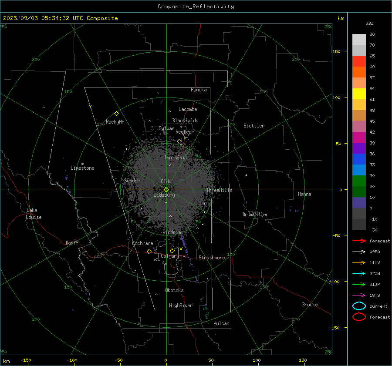Click the cyan 27ZW arrow in legend

point(359,273)
